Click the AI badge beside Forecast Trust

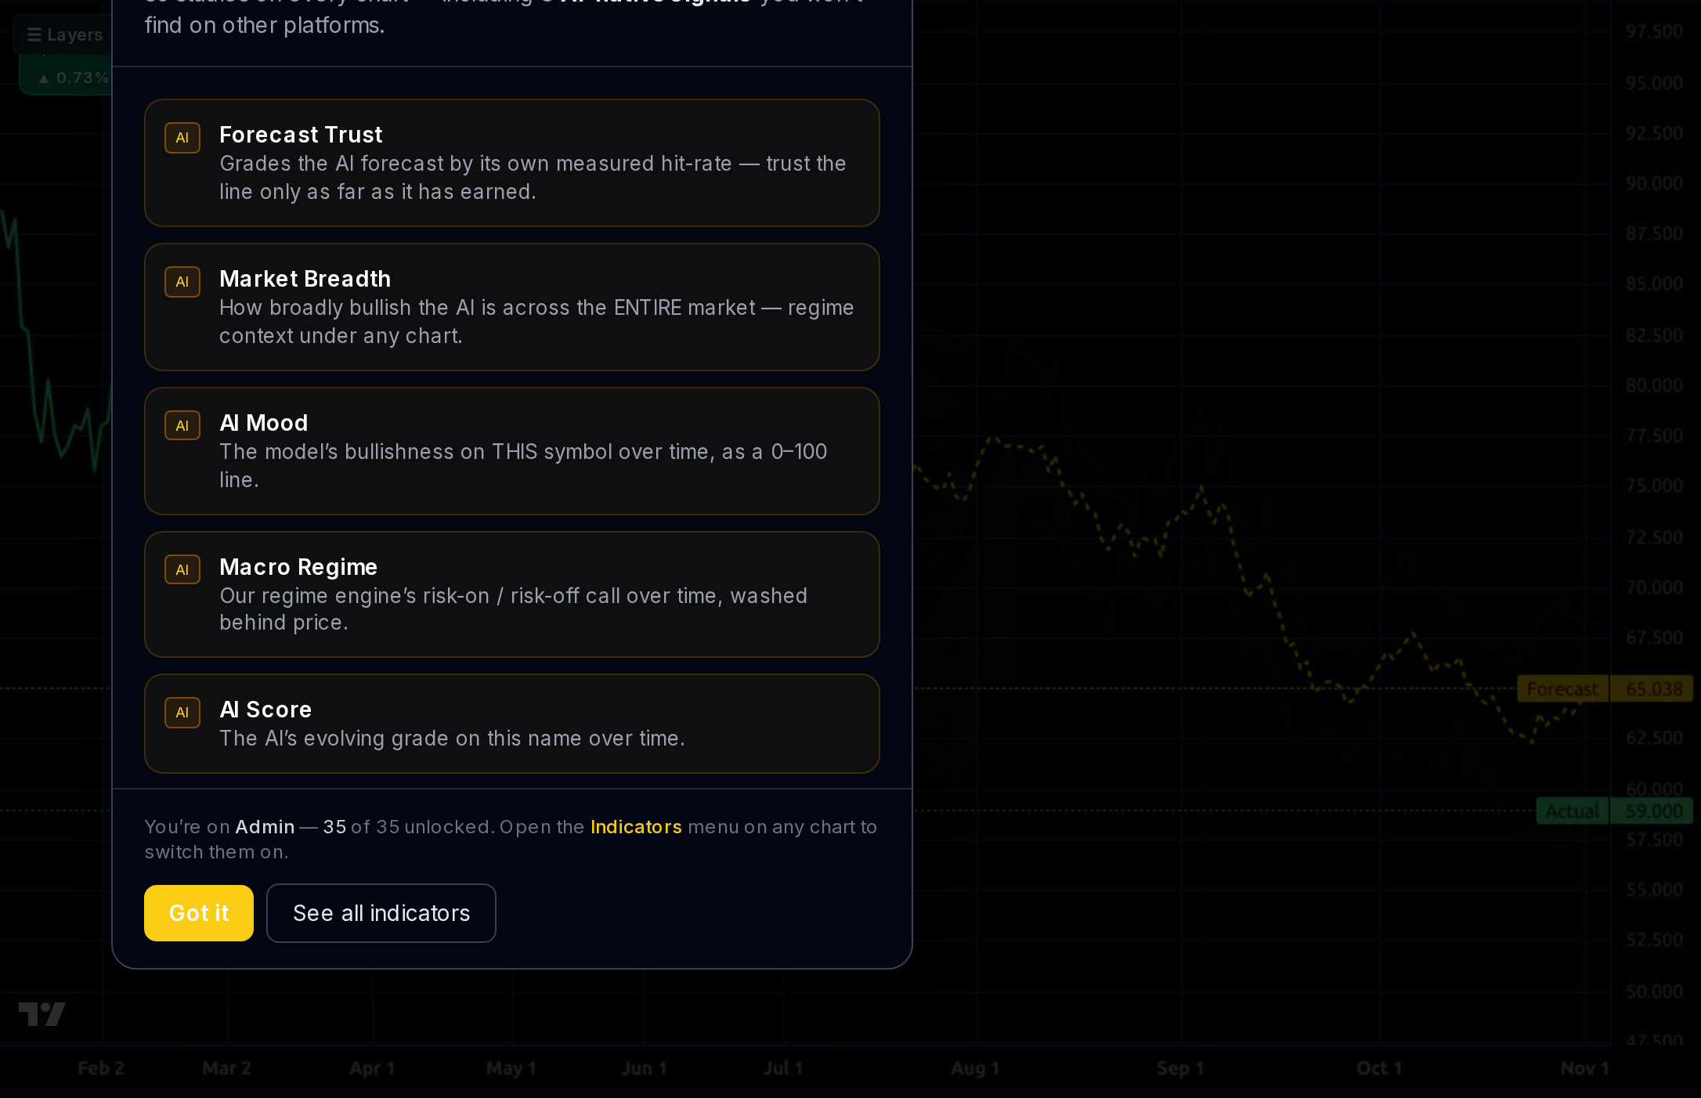pyautogui.click(x=182, y=138)
